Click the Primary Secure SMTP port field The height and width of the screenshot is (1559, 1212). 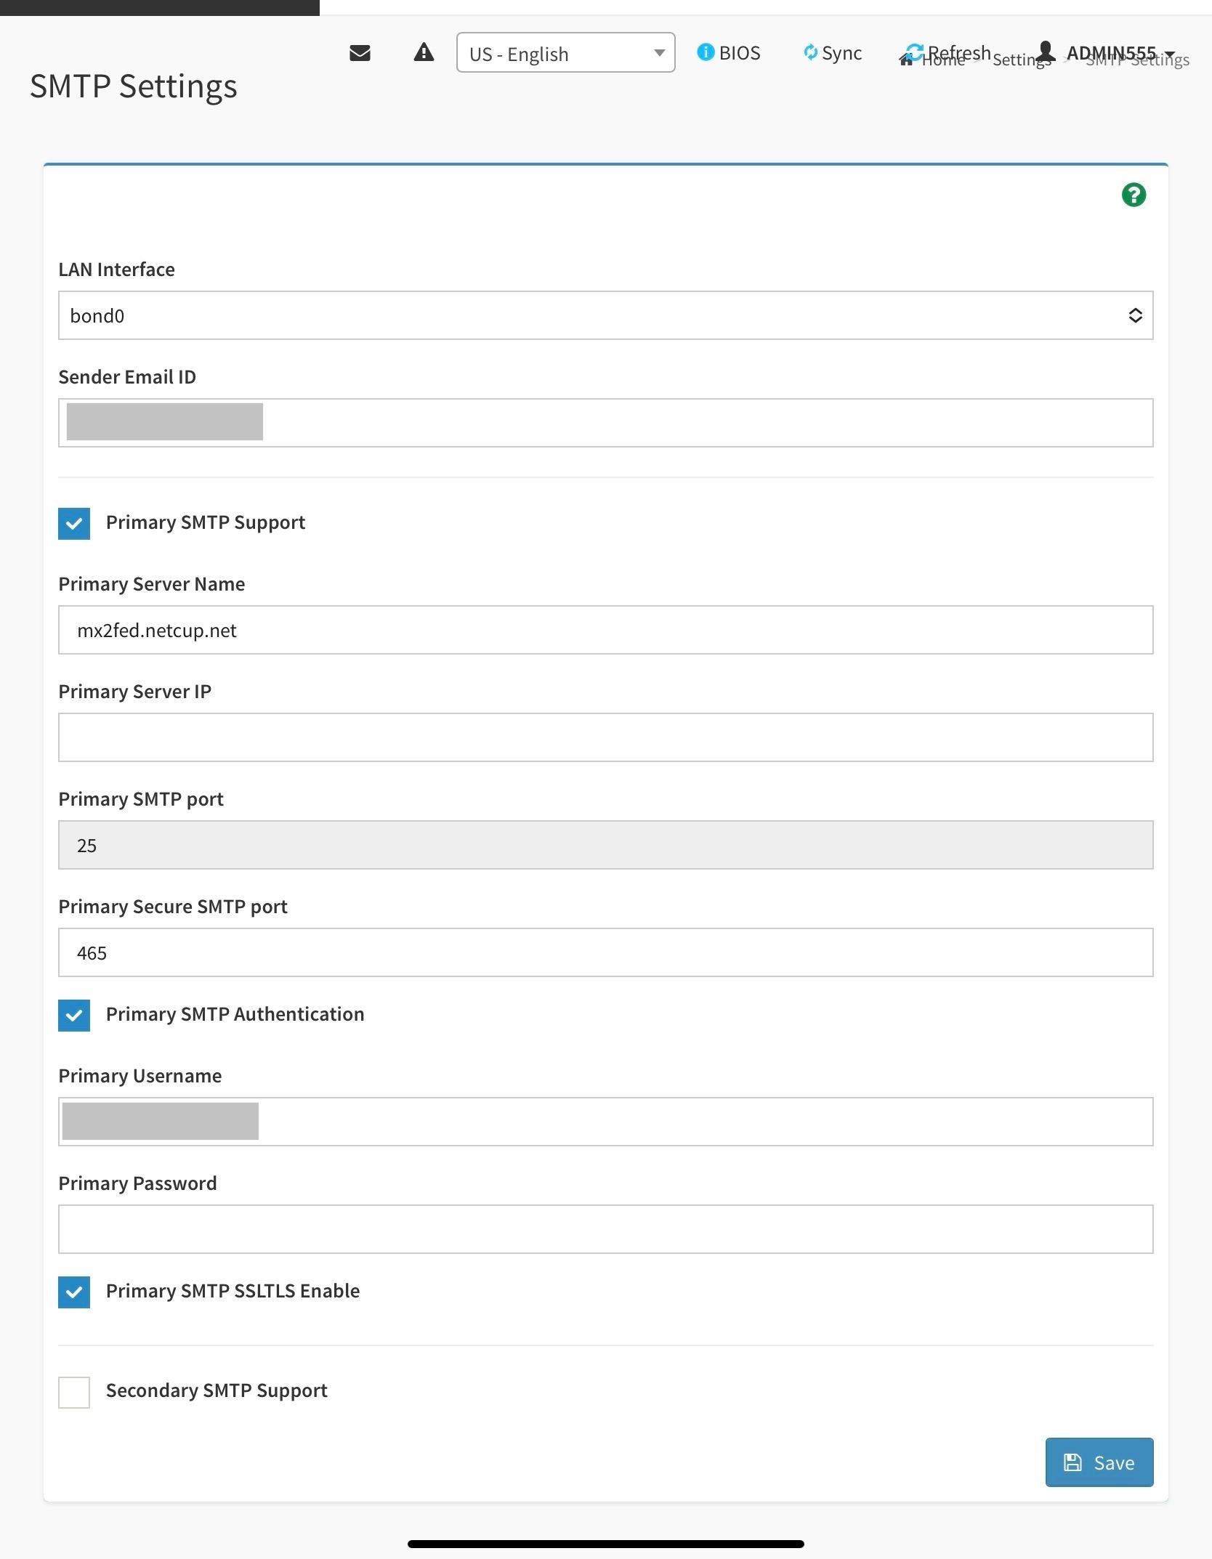[x=605, y=952]
